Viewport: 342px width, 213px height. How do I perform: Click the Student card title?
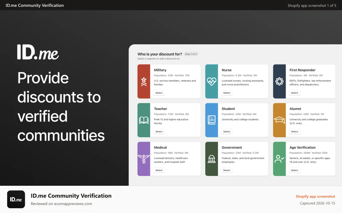coord(228,109)
